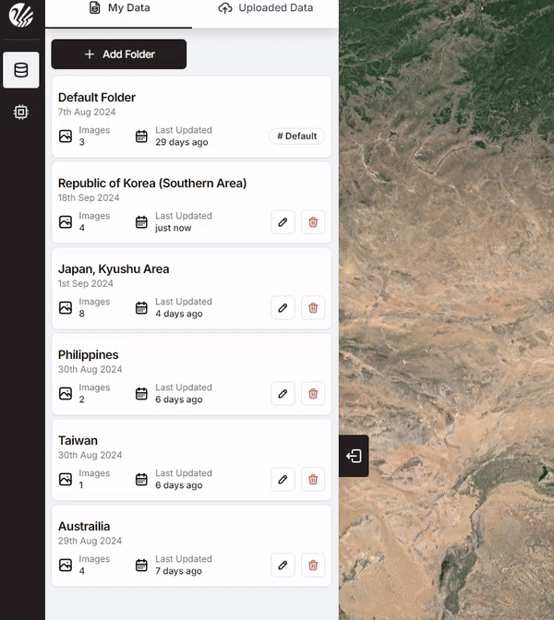Edit the Philippines folder
The height and width of the screenshot is (620, 554).
coord(283,394)
